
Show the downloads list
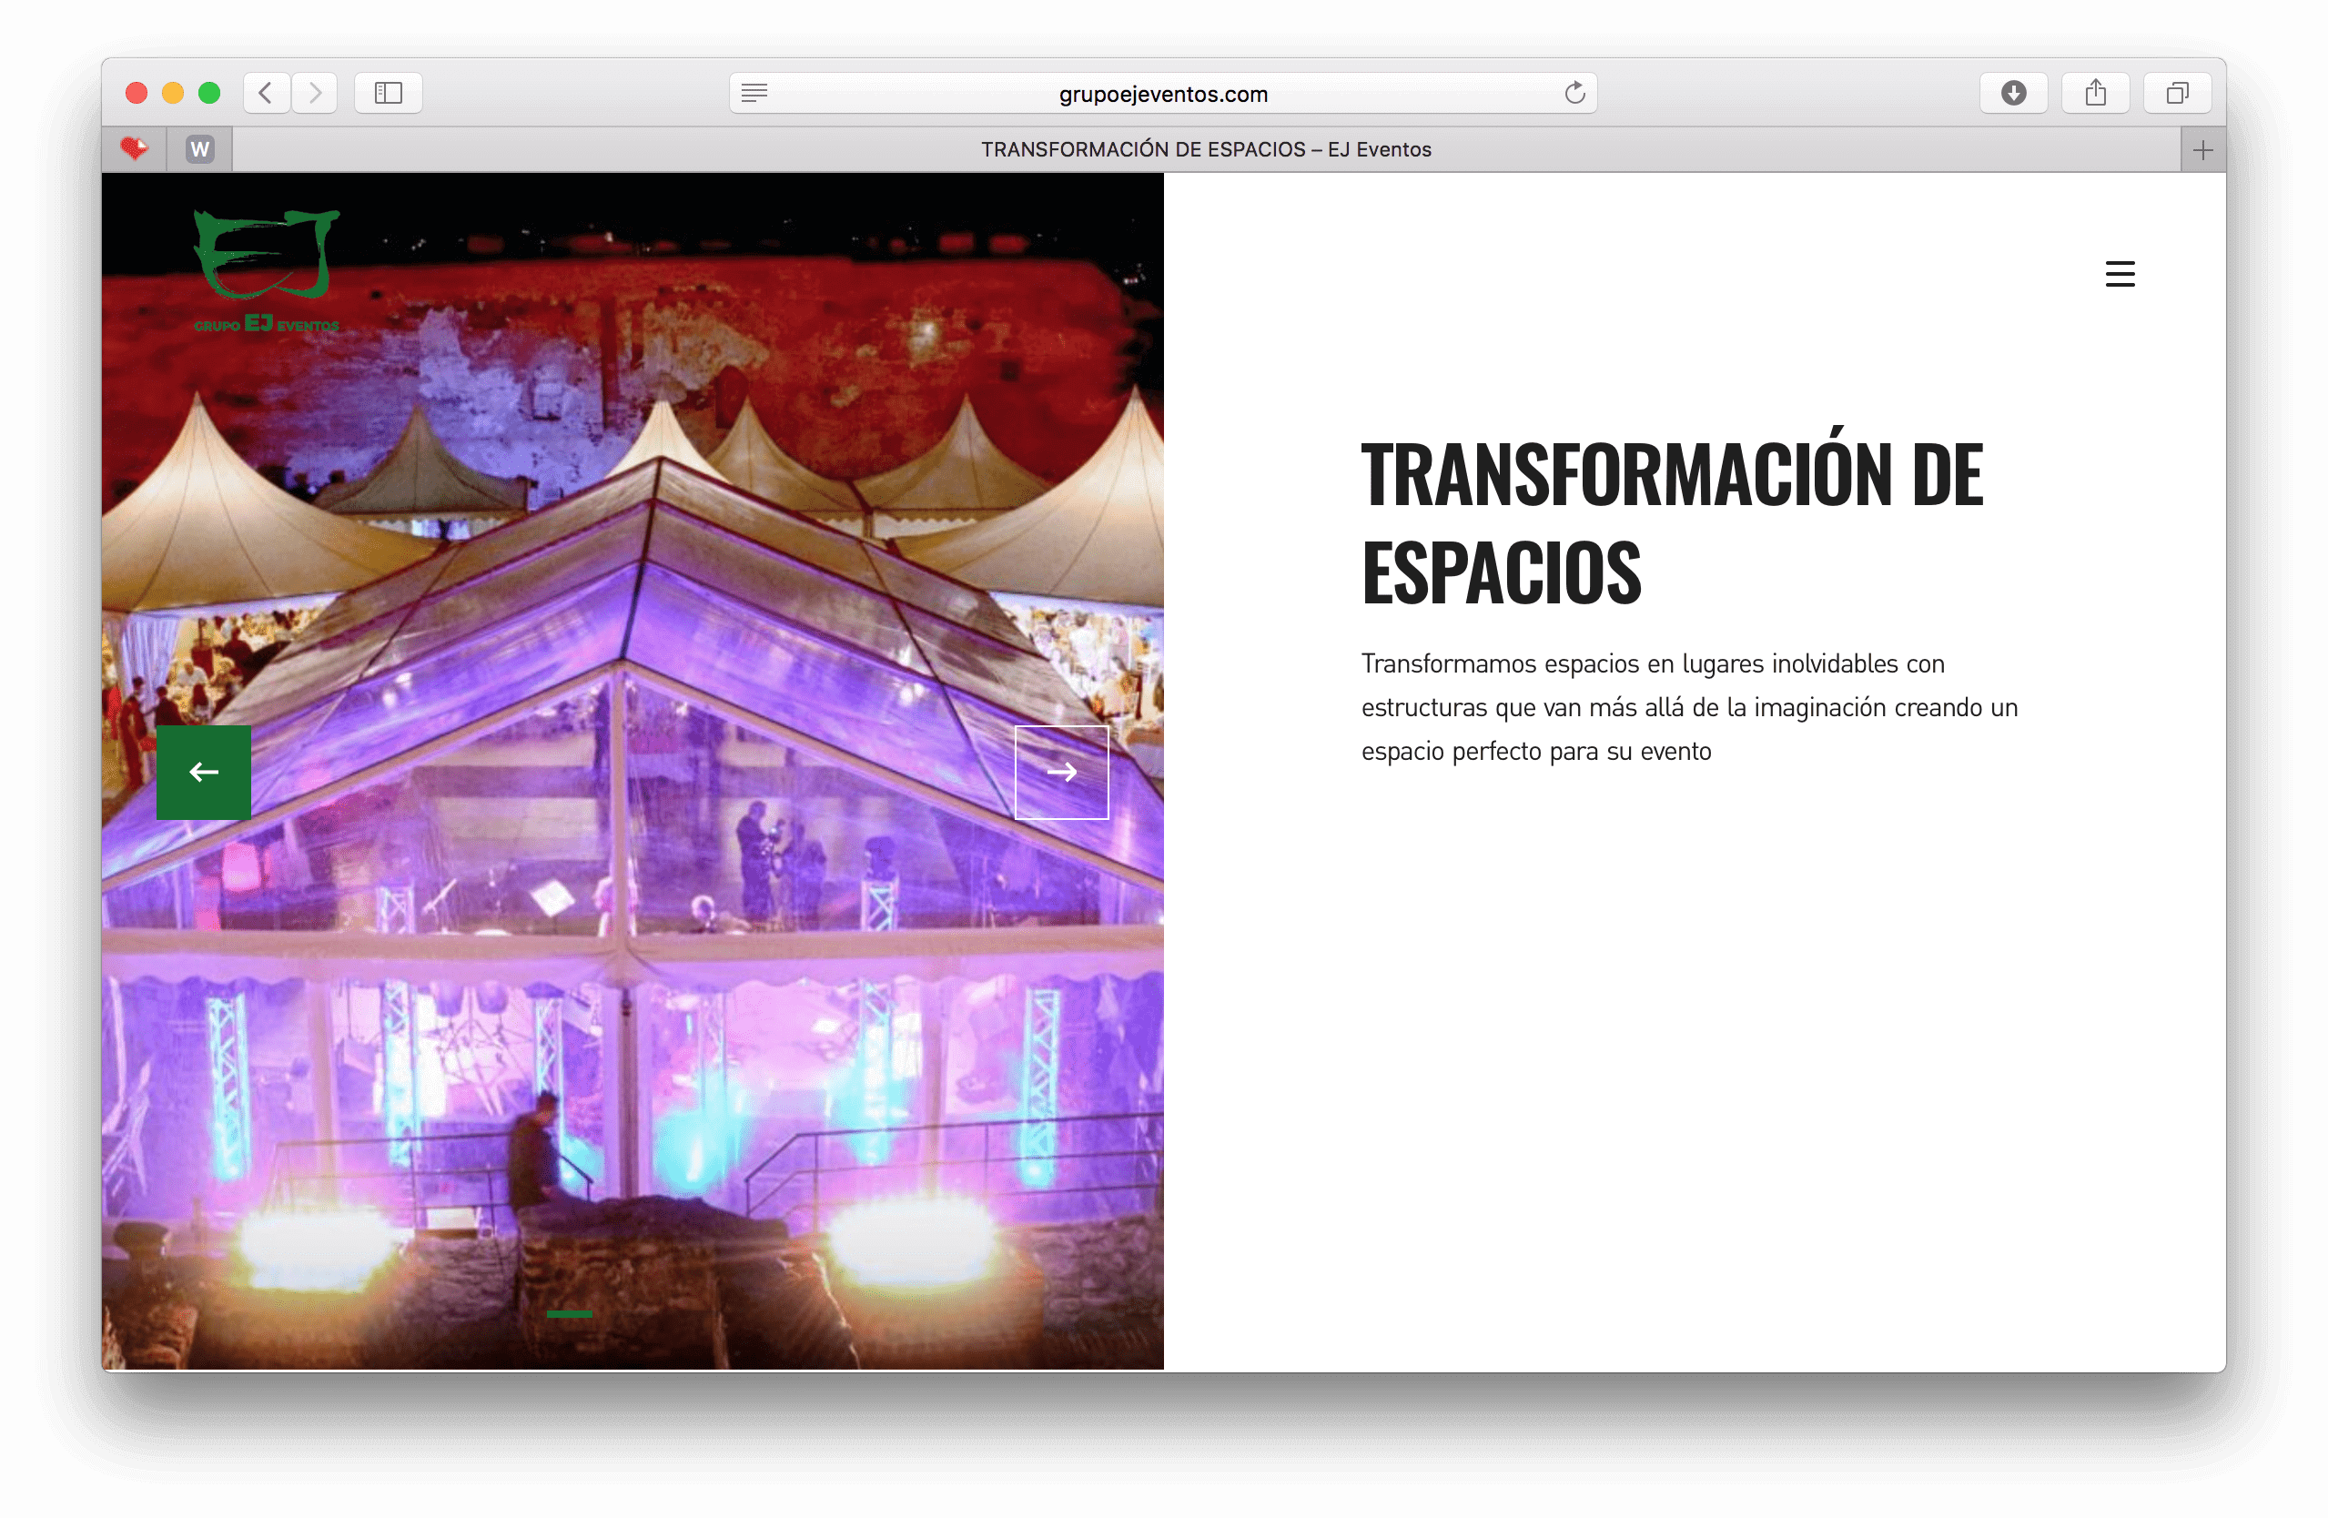point(2013,93)
